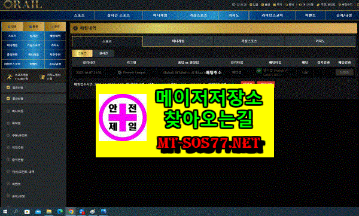Open 스포츠 in top navigation bar
Image resolution: width=359 pixels, height=216 pixels.
tap(79, 16)
